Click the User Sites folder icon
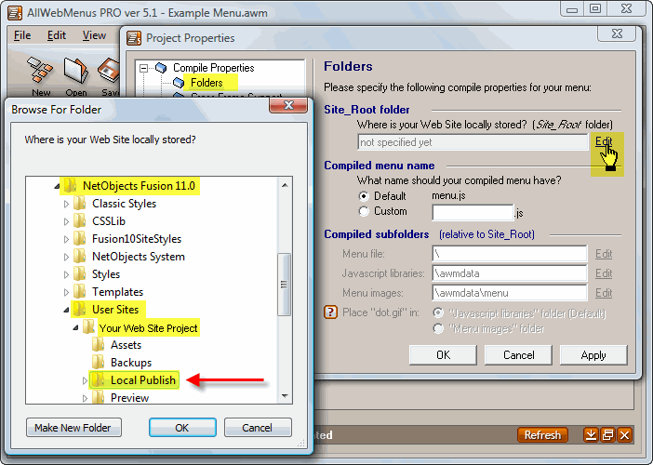The image size is (653, 465). pos(80,310)
